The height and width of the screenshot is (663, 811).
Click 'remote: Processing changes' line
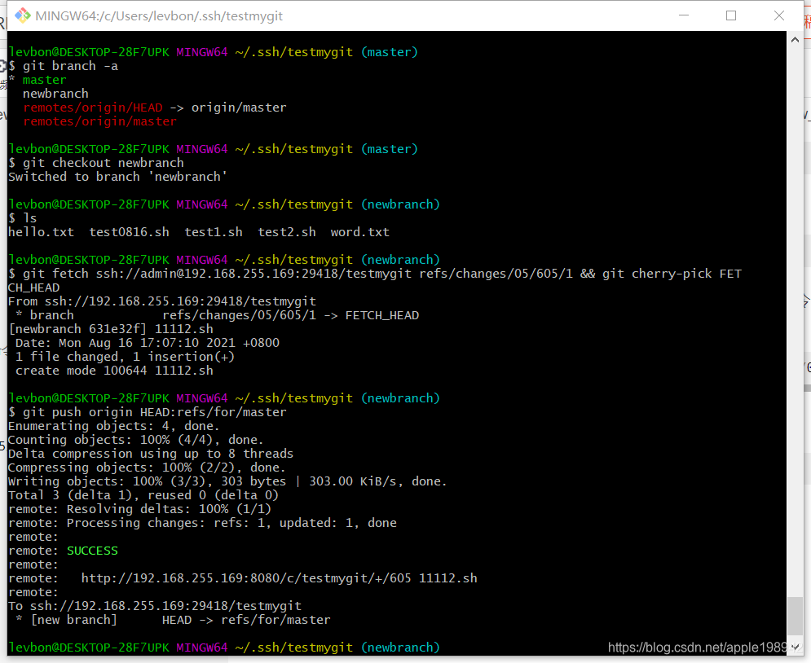tap(202, 523)
